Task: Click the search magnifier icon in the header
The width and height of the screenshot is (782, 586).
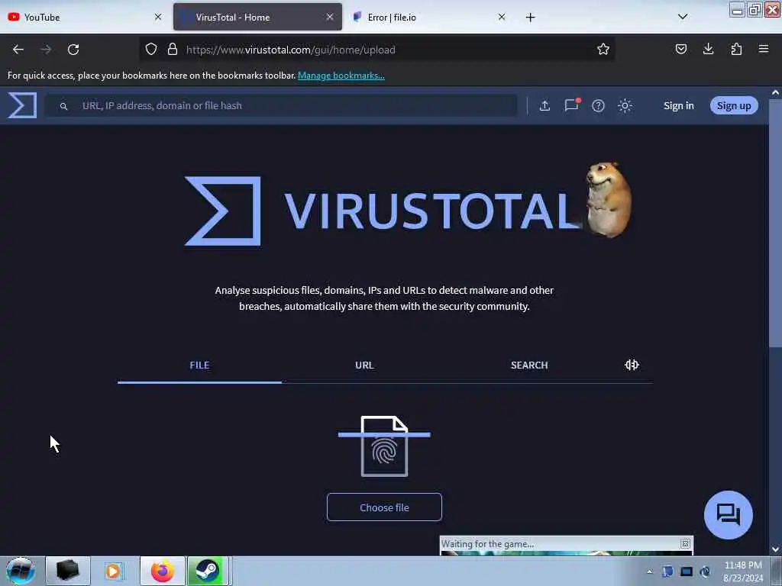Action: [x=63, y=106]
